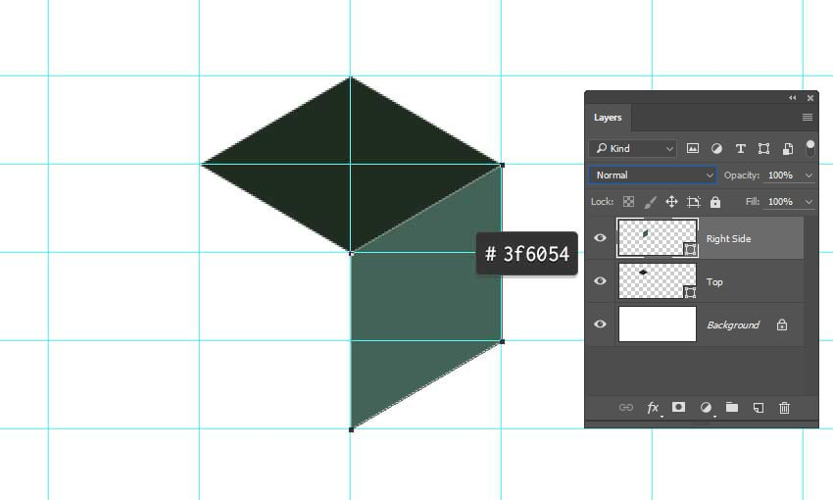This screenshot has width=833, height=500.
Task: Click Link layers icon at panel bottom
Action: [626, 408]
